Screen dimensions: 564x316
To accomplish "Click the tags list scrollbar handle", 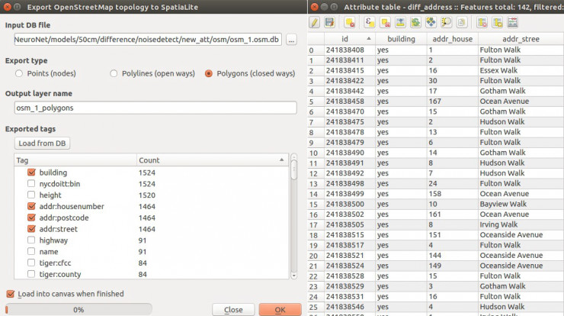I will pyautogui.click(x=294, y=170).
